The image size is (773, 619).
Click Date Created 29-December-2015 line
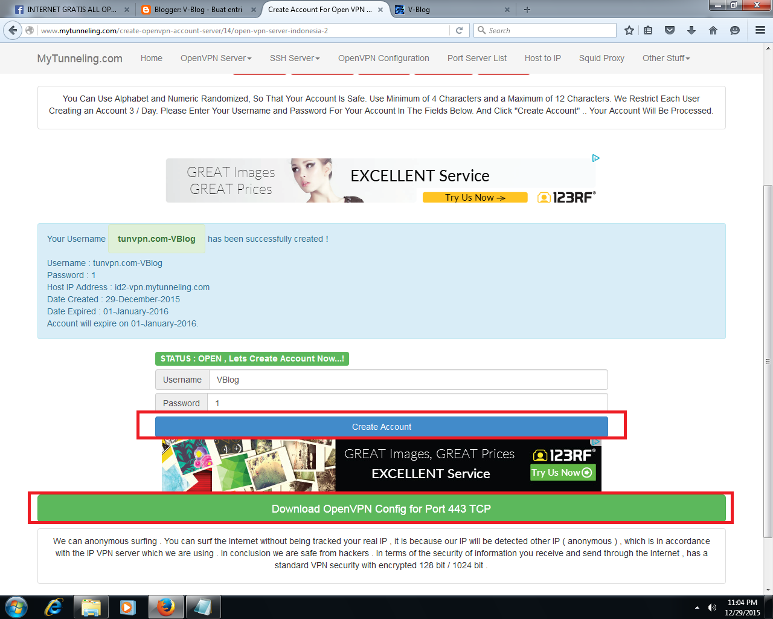tap(114, 299)
